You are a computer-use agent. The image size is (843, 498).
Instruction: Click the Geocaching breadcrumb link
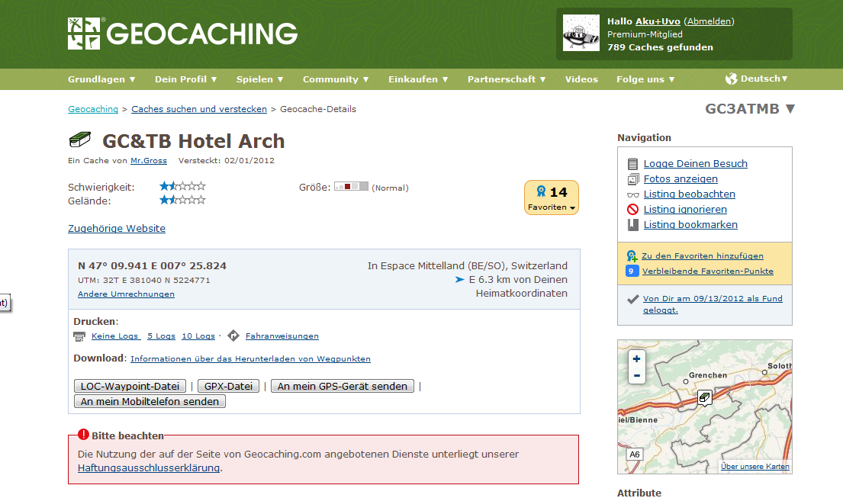pos(93,109)
